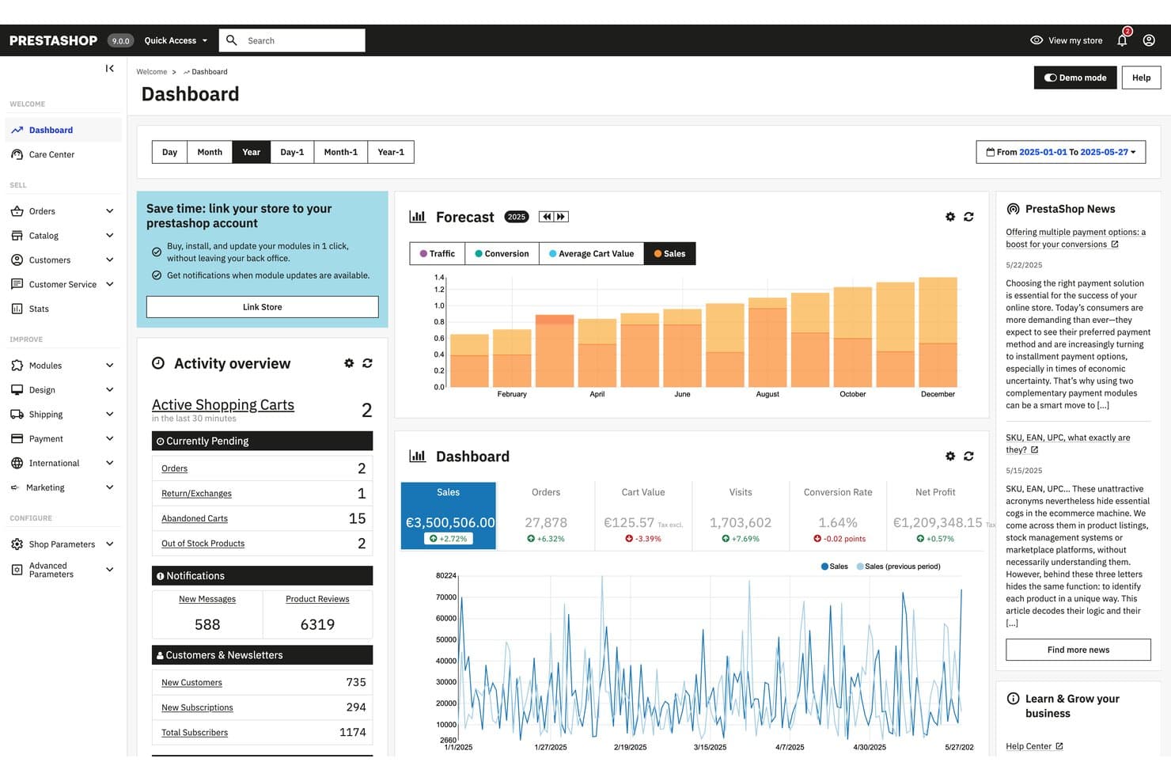
Task: Click the Orders basket icon in sidebar
Action: tap(17, 211)
